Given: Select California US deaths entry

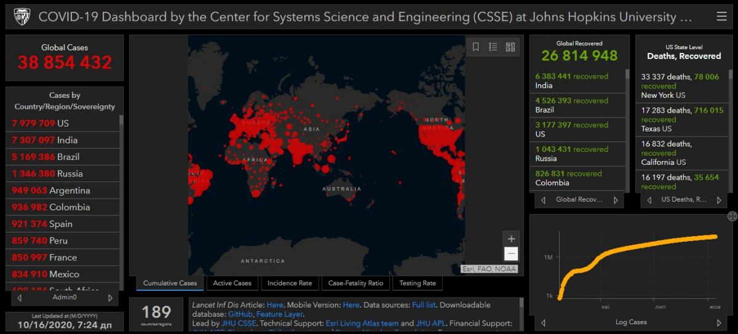Looking at the screenshot, I should [682, 153].
